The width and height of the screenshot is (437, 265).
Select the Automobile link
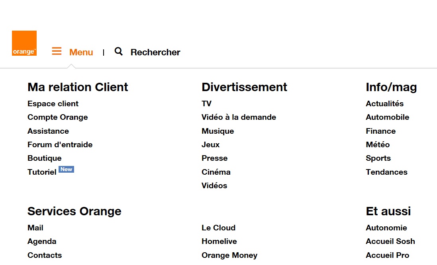(x=387, y=117)
